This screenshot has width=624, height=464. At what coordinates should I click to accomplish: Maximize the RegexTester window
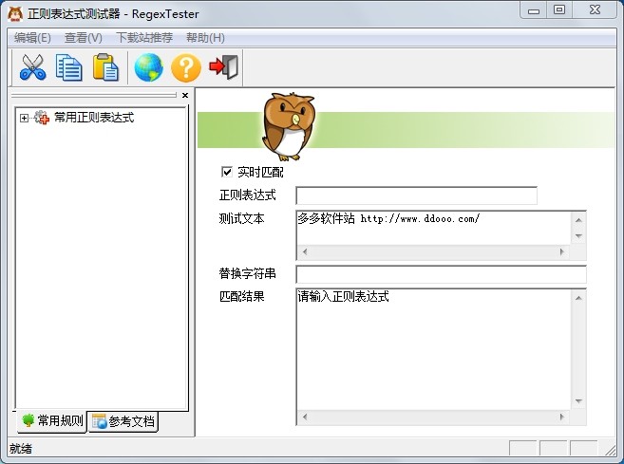(559, 9)
